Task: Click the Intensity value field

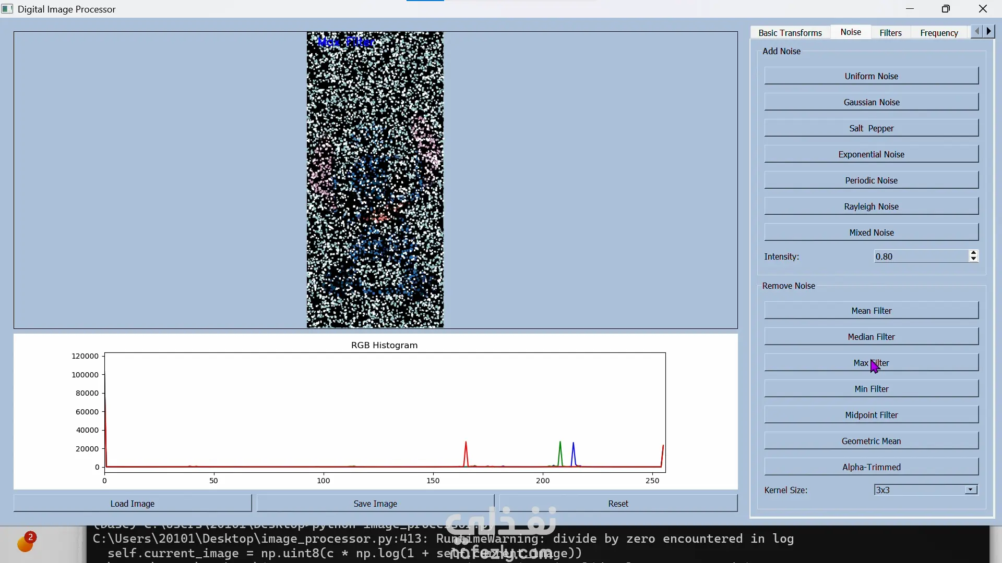Action: coord(921,256)
